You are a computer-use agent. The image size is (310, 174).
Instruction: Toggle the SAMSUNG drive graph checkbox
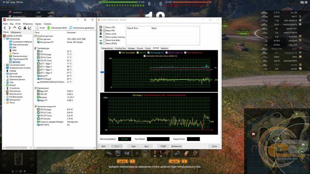(145, 56)
